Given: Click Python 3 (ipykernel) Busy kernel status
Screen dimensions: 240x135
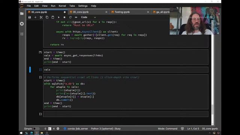Looking at the screenshot, I should click(x=106, y=129).
